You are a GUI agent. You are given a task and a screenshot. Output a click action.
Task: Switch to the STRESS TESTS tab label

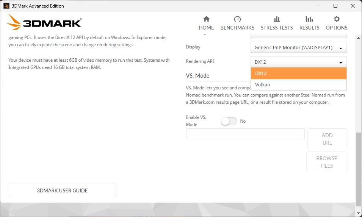(x=277, y=28)
